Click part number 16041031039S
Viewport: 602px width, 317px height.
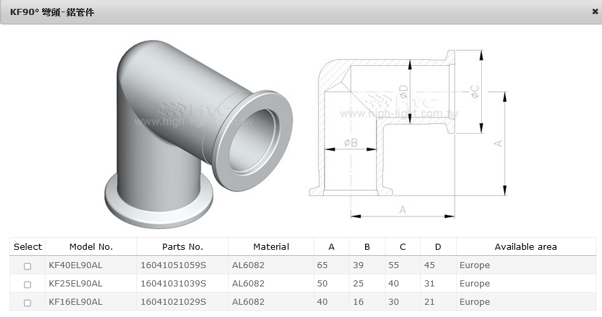[x=172, y=284]
